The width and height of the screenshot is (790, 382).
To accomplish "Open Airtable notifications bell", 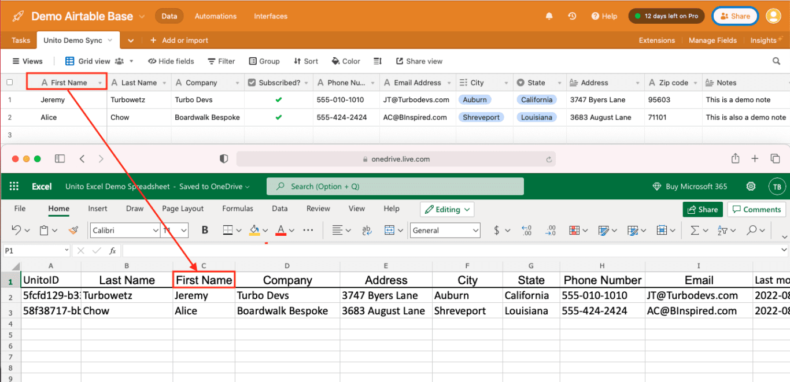I will click(x=549, y=16).
